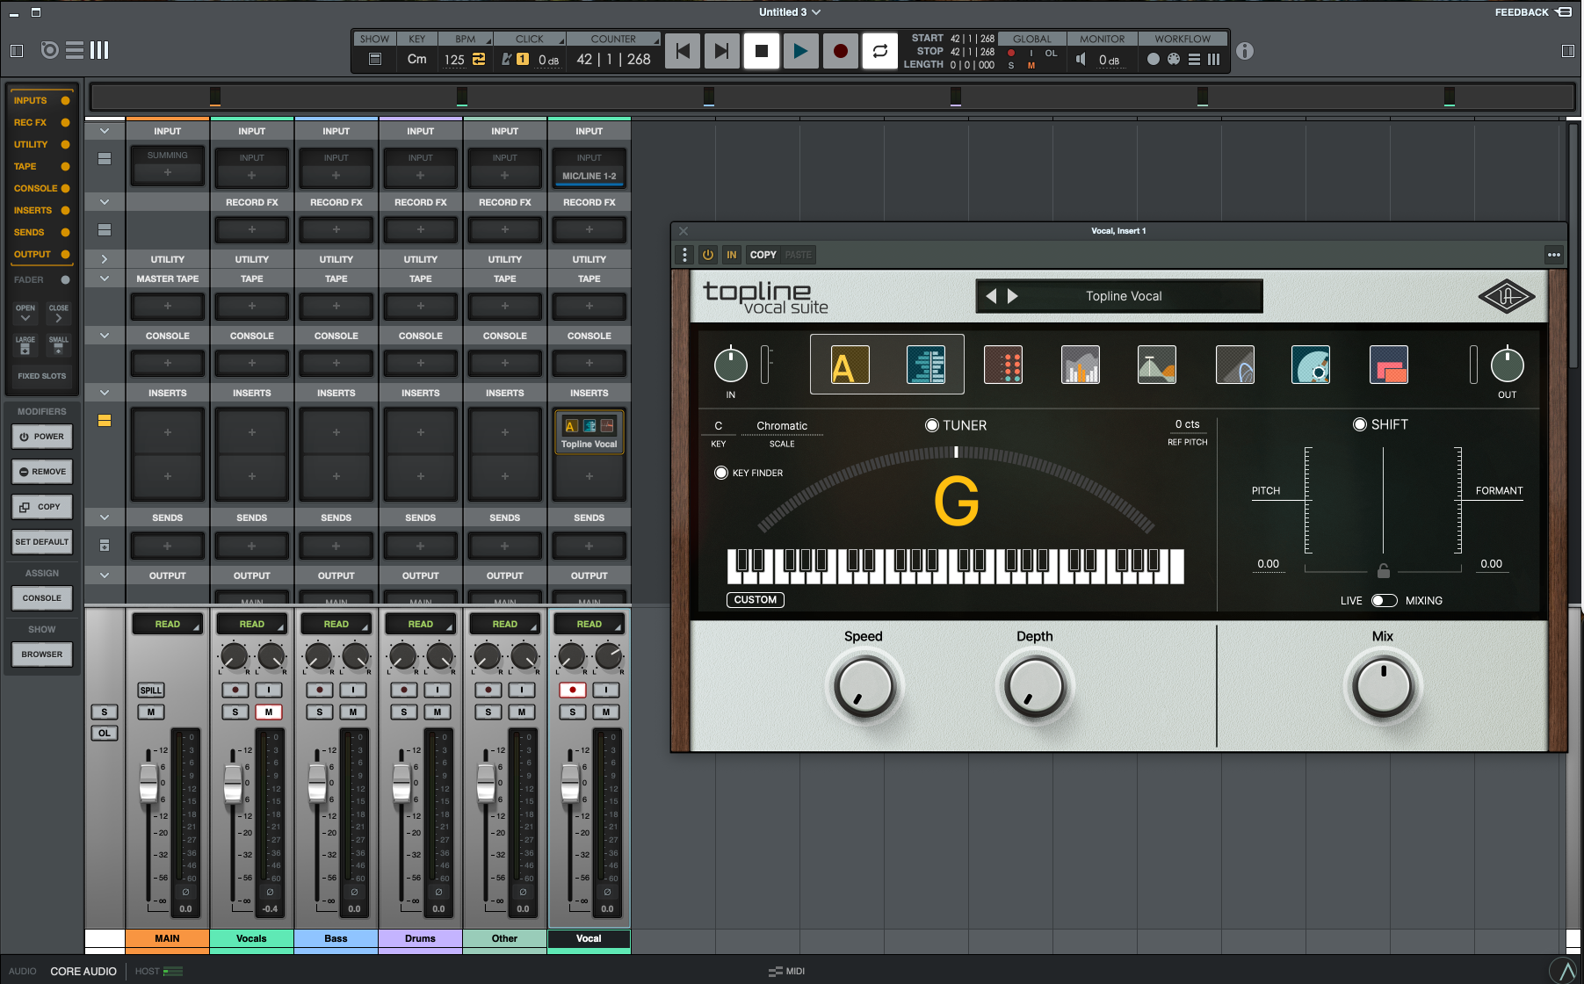Expand the UTILITY row chevron
The height and width of the screenshot is (984, 1584).
(105, 259)
